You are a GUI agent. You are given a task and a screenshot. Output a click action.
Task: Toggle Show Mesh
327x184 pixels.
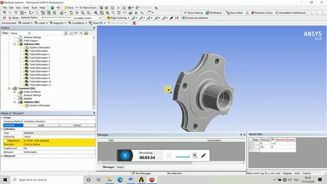(234, 13)
